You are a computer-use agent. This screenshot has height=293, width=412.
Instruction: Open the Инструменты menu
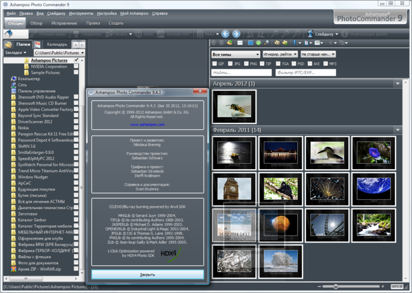coord(81,14)
